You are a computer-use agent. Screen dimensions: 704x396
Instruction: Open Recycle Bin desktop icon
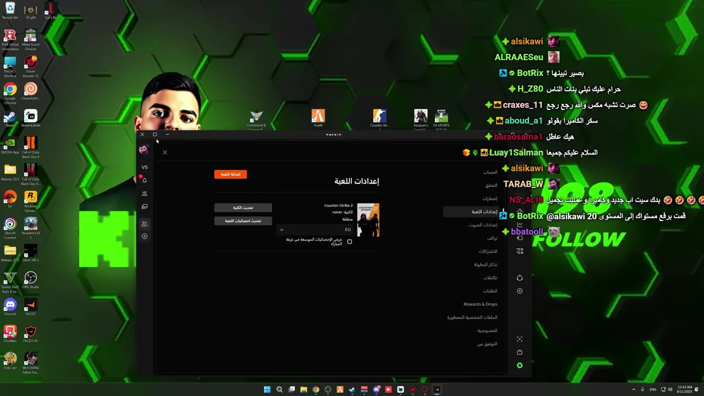(10, 11)
